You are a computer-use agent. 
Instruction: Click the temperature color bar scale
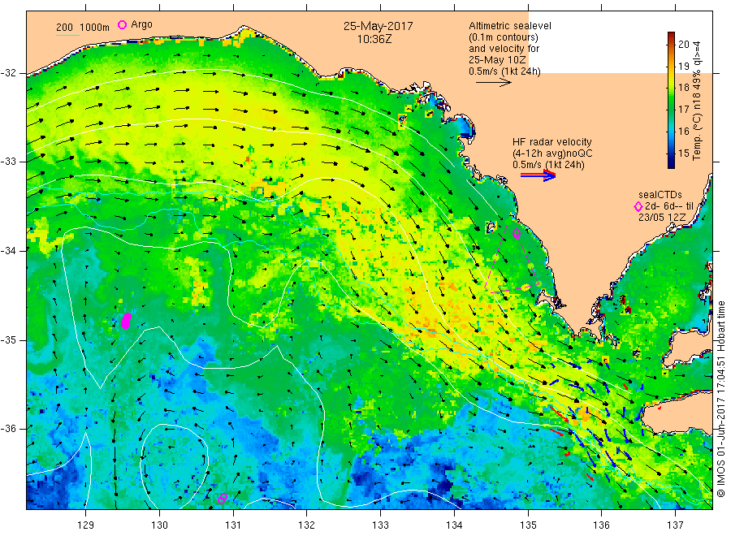click(671, 100)
